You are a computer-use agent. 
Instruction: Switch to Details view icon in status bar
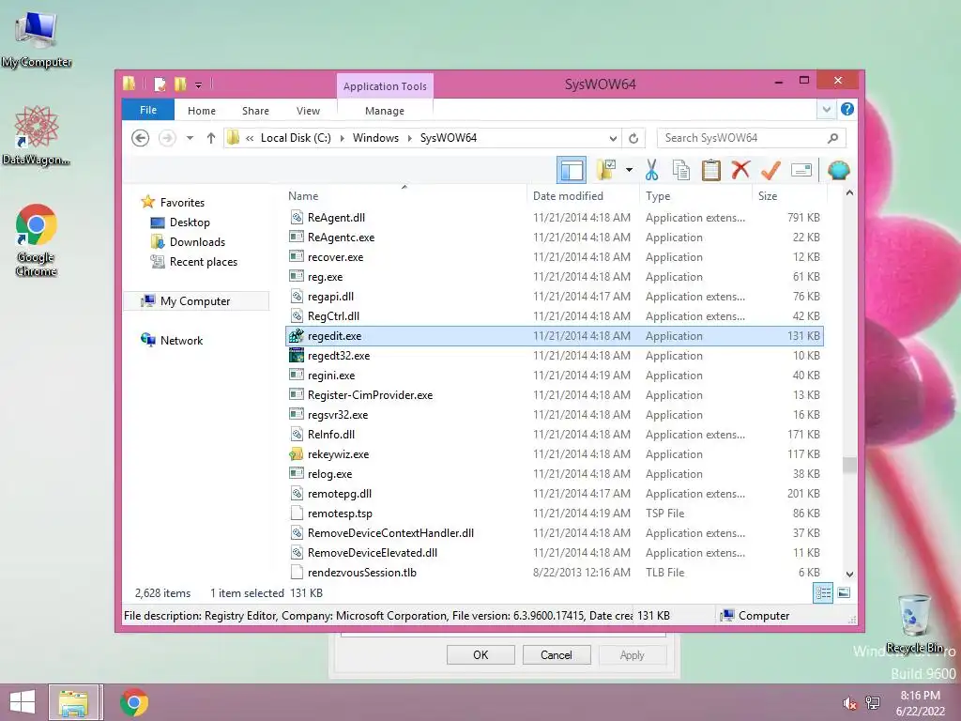point(822,593)
